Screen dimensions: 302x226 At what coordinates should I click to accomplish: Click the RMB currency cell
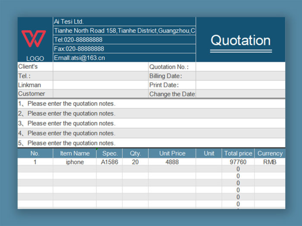(x=270, y=162)
